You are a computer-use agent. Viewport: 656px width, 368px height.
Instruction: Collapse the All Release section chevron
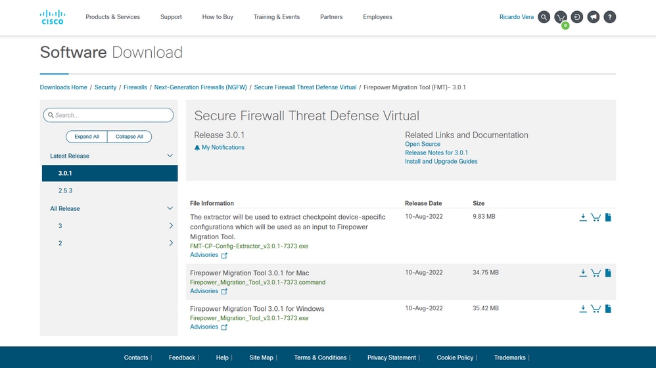coord(170,208)
